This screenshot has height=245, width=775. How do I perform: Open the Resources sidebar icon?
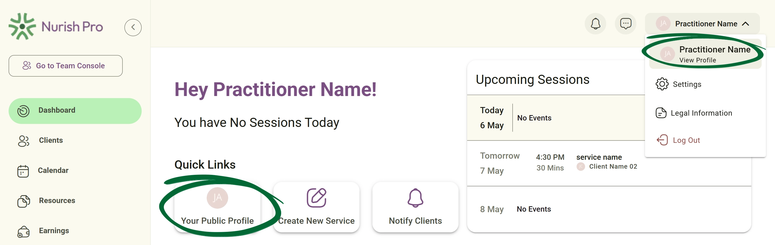(23, 201)
